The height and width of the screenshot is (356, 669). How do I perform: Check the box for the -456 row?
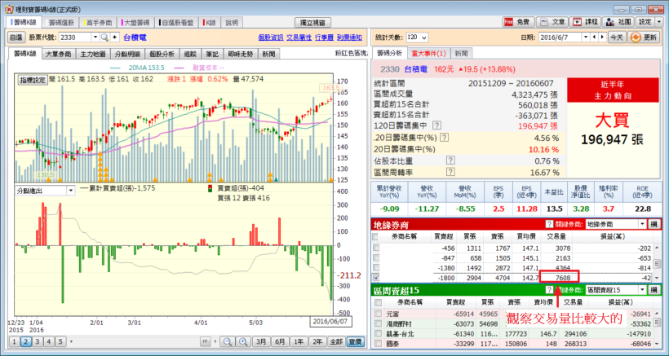pos(376,248)
